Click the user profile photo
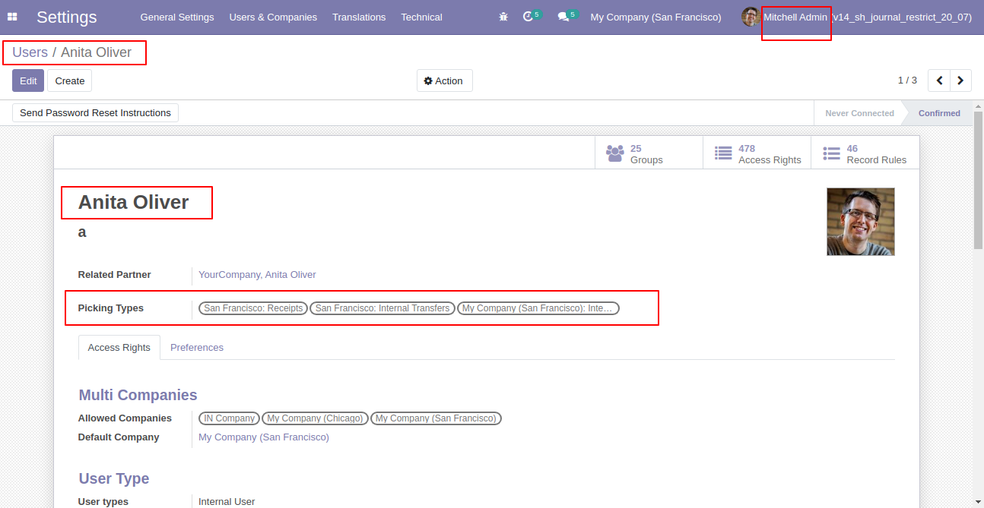 [861, 222]
